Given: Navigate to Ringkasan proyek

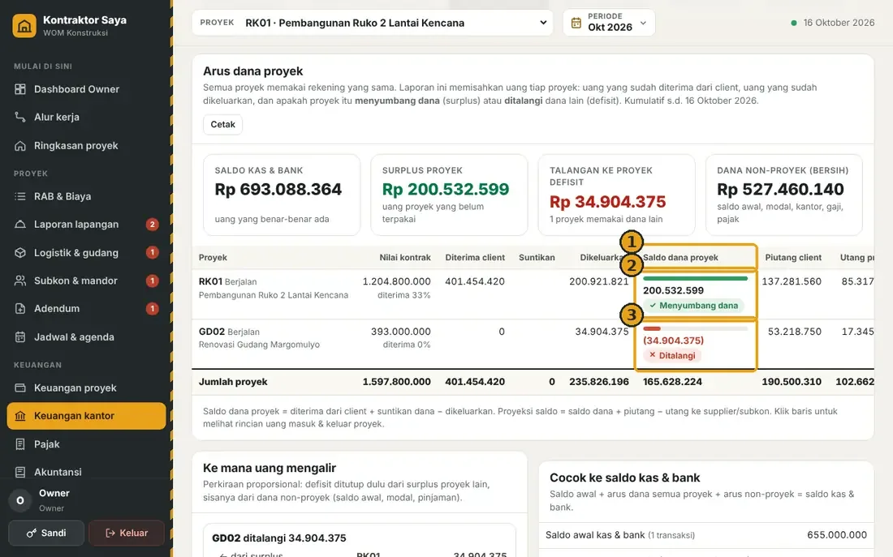Looking at the screenshot, I should (87, 146).
